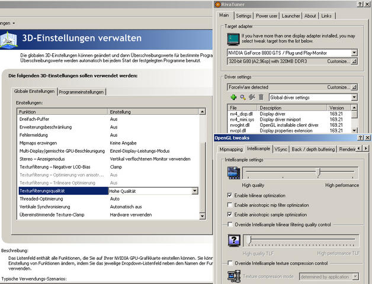Image resolution: width=372 pixels, height=284 pixels.
Task: Close the OpenGL tweaks window
Action: click(x=367, y=138)
